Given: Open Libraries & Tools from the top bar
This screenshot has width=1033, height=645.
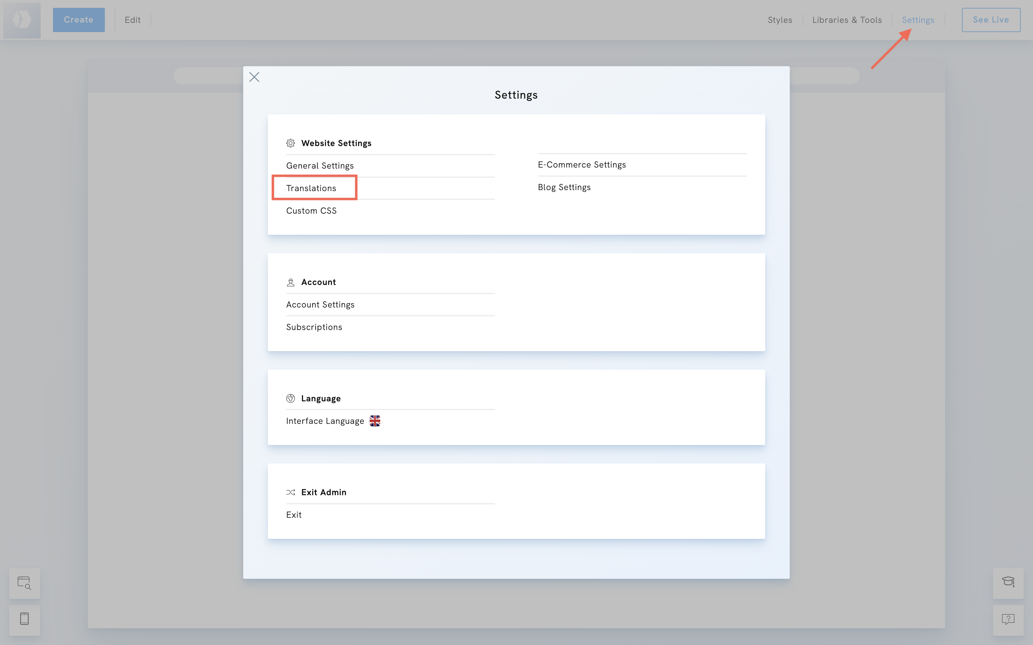Looking at the screenshot, I should tap(847, 20).
